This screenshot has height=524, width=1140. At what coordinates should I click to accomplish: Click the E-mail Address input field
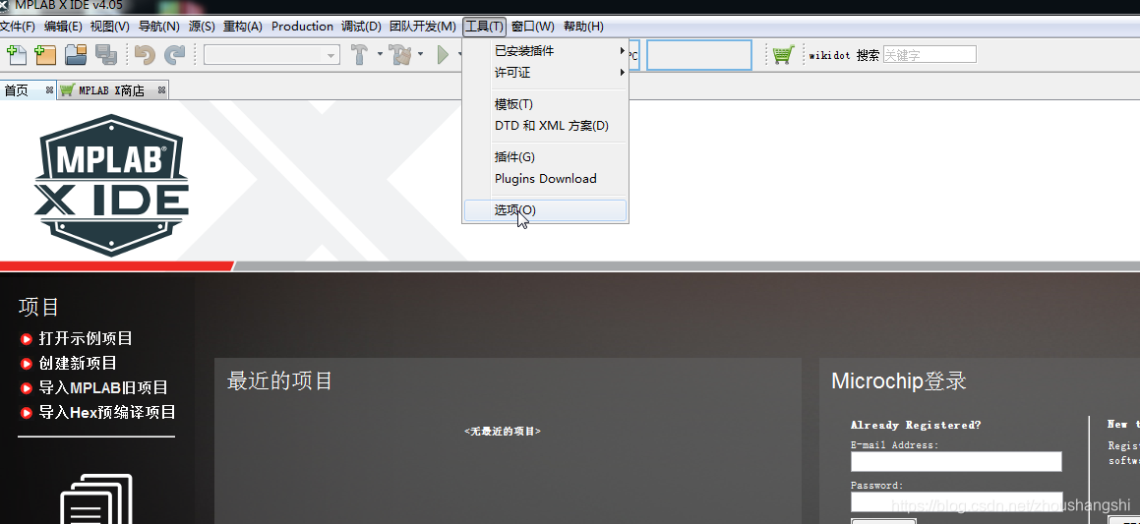[x=956, y=461]
